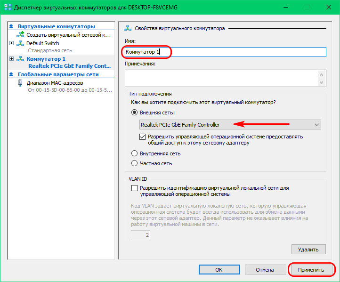Select the Коммутатор 1 tree item
The width and height of the screenshot is (340, 282).
[x=46, y=59]
